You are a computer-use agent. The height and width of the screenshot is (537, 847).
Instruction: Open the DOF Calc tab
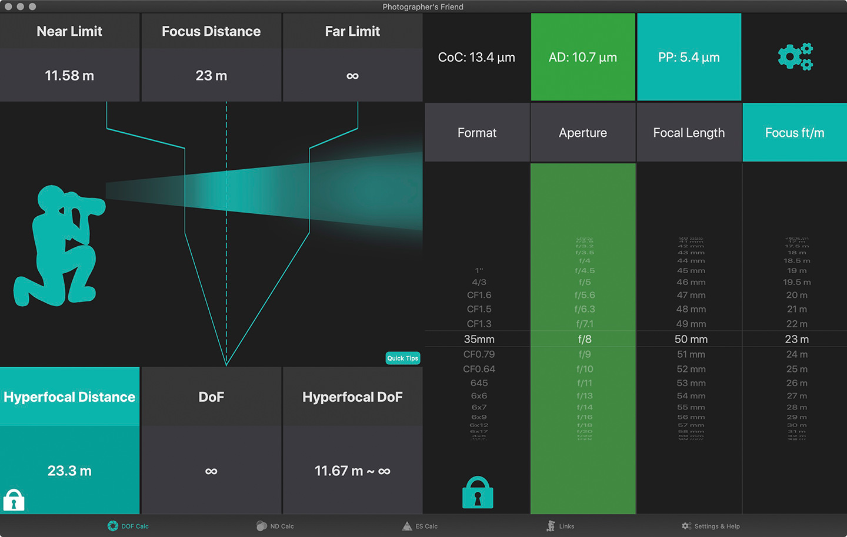tap(128, 526)
